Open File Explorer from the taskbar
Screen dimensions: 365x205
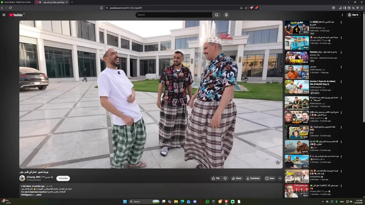coord(176,202)
